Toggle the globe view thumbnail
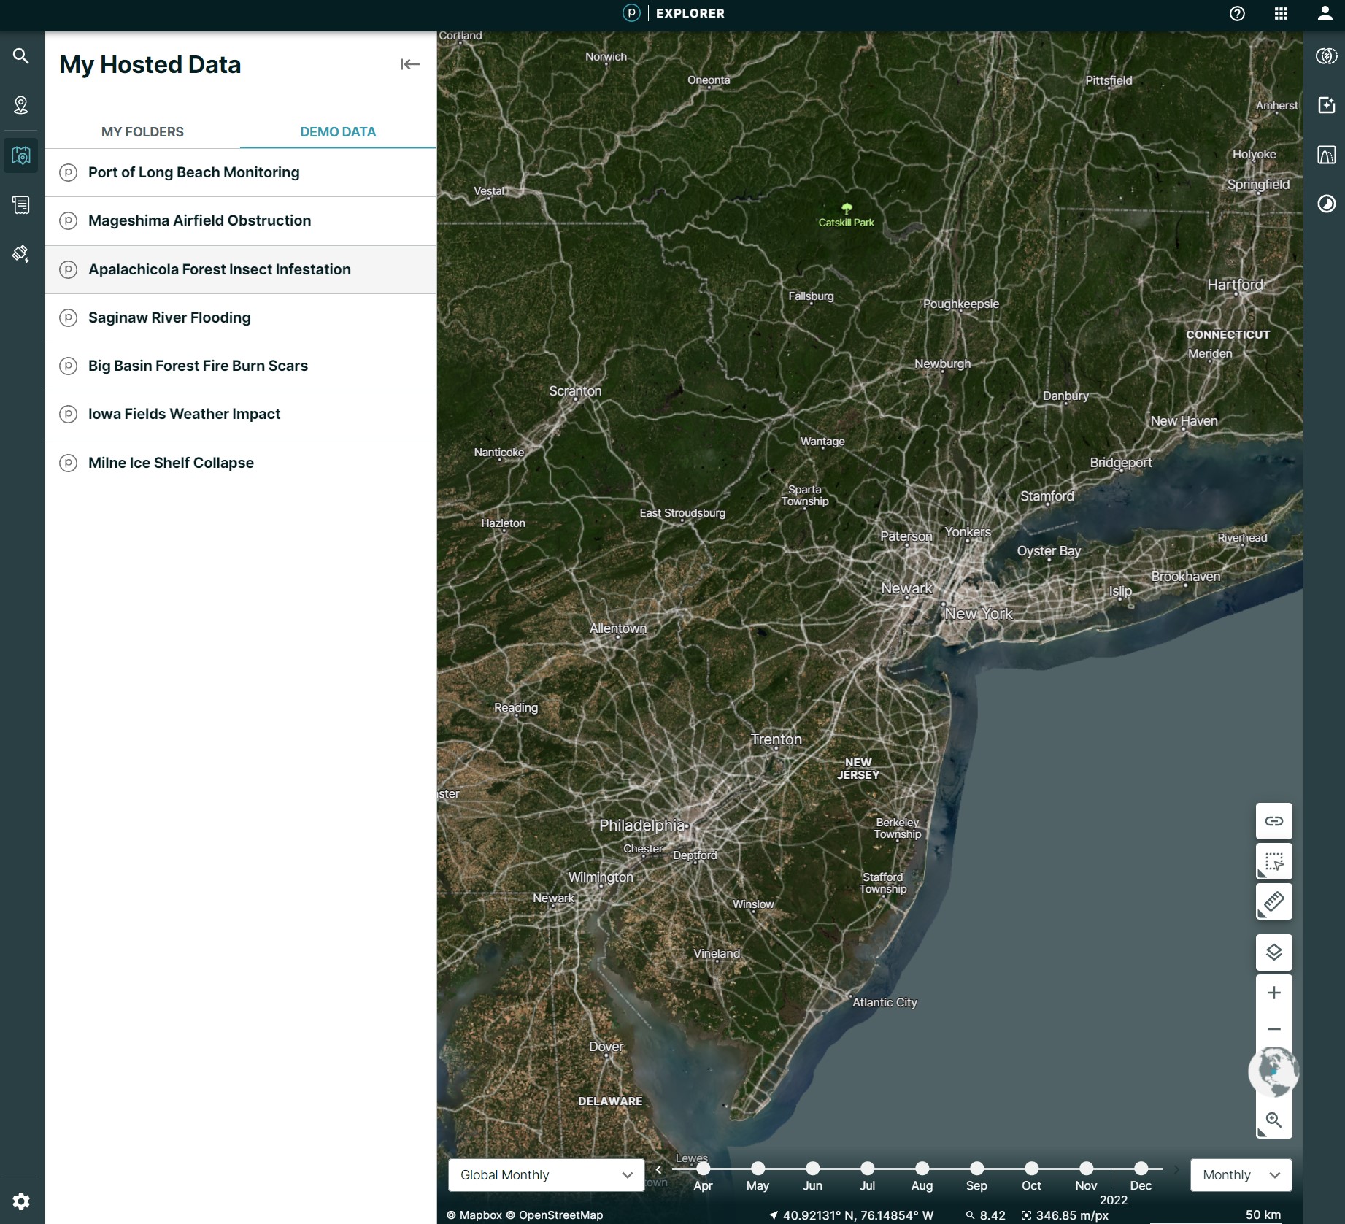This screenshot has height=1224, width=1345. (1273, 1071)
